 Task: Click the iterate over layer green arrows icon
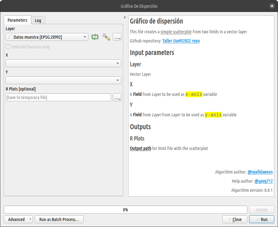(x=95, y=37)
